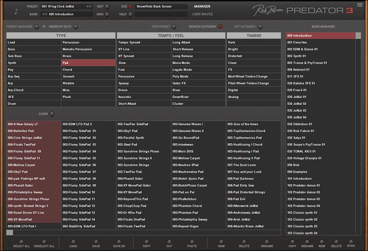Select preset 002-StabDirty SidePad
This screenshot has width=368, height=251.
click(x=88, y=226)
